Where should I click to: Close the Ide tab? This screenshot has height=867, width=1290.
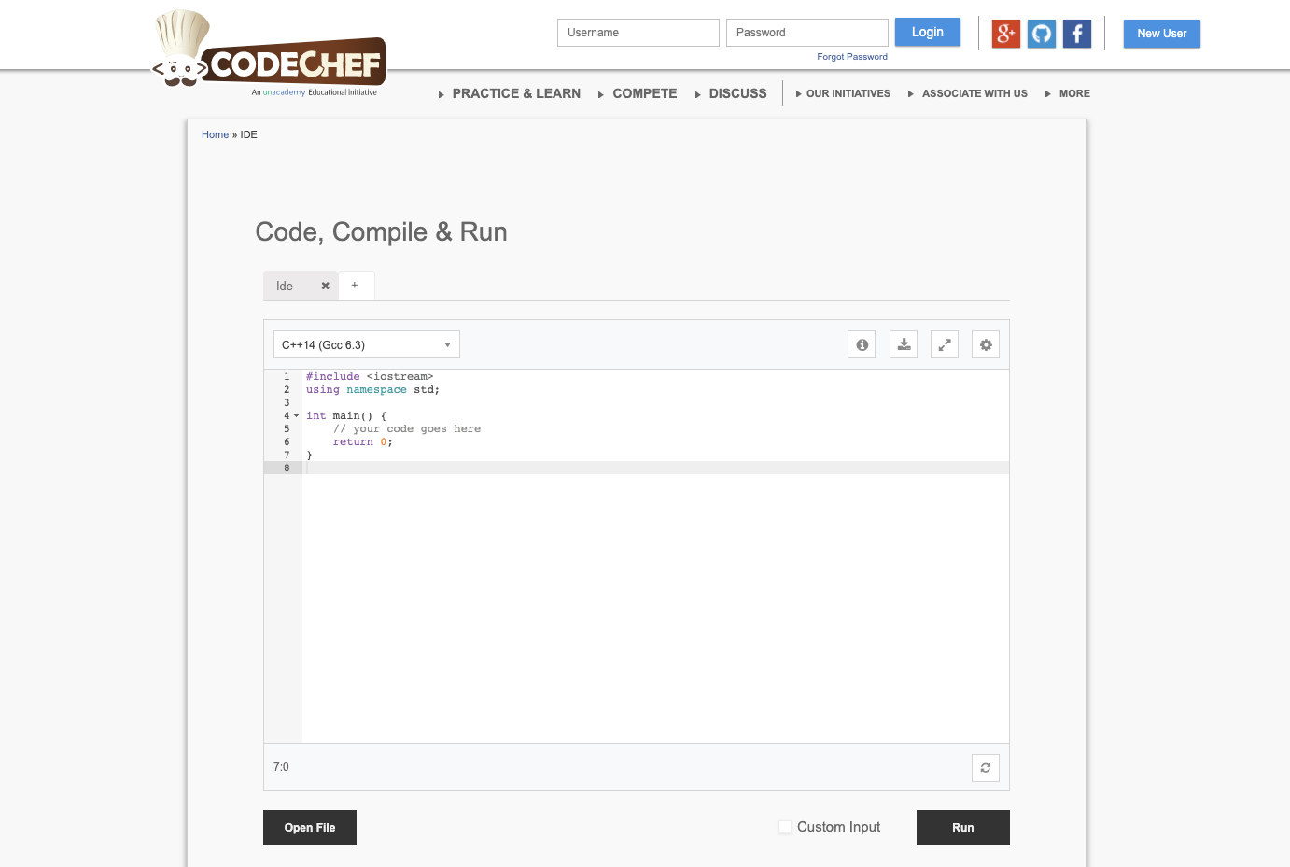325,286
